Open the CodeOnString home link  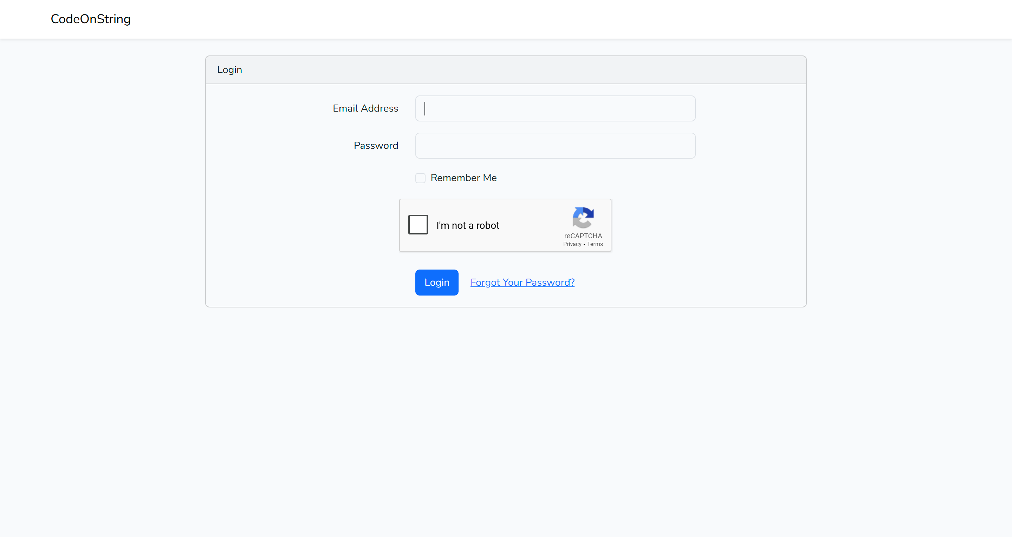[x=90, y=19]
